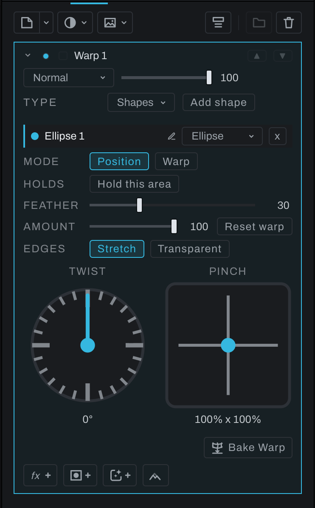The height and width of the screenshot is (508, 315).
Task: Open the Shapes type dropdown
Action: coord(141,103)
